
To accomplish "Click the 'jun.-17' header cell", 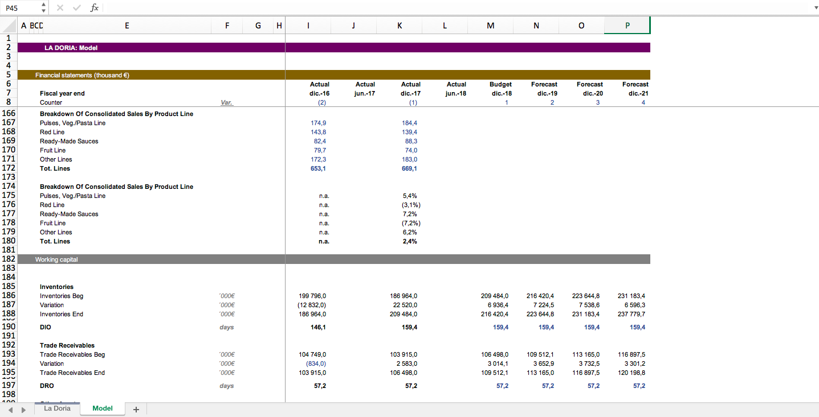I will (x=365, y=93).
